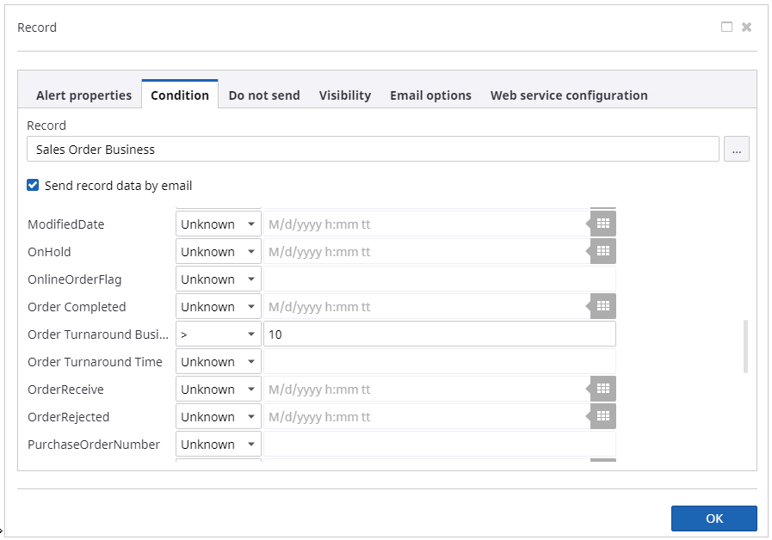
Task: Open the OnlineOrderFlag operator dropdown
Action: tap(219, 279)
